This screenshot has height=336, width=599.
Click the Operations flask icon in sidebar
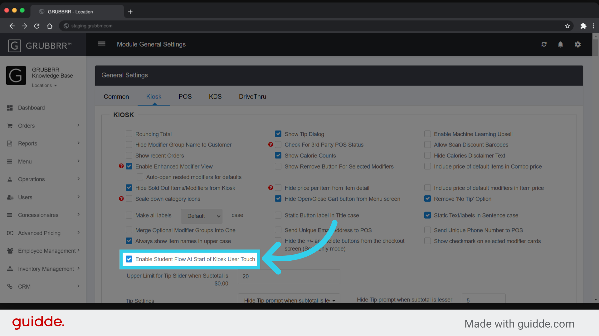coord(10,179)
